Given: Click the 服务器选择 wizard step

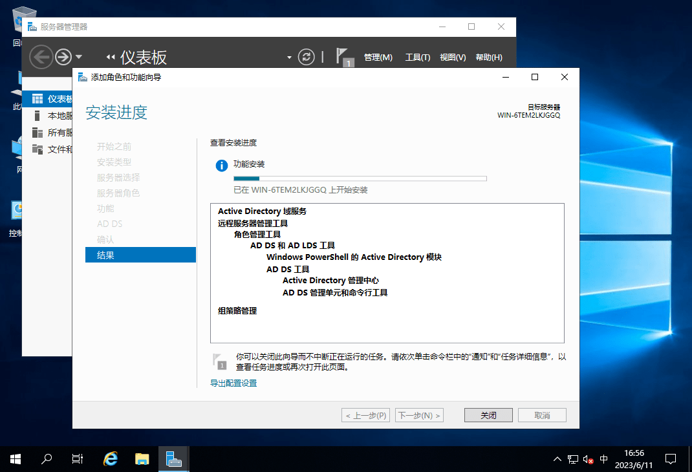Looking at the screenshot, I should 118,177.
